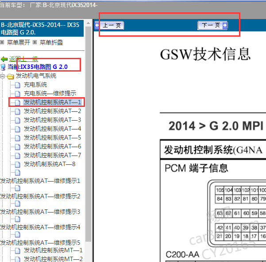Click sidebar header B-北京现代-iX35-2014 title

(42, 28)
